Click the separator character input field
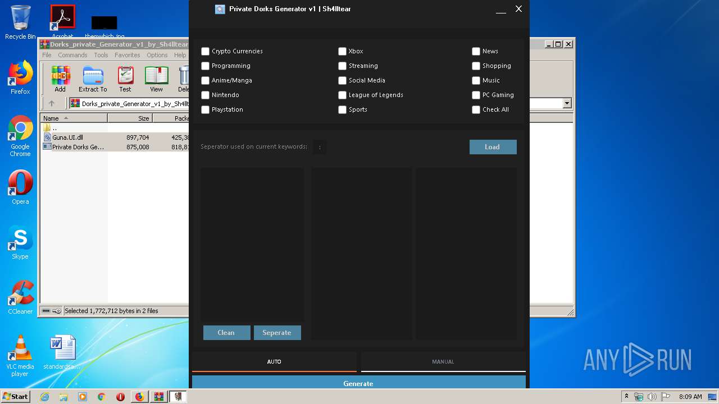The image size is (719, 404). click(320, 147)
